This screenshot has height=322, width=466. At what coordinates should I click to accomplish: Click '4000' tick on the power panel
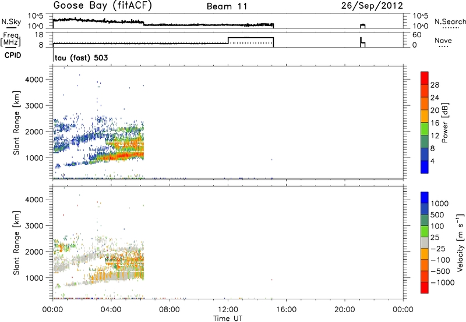coord(34,80)
